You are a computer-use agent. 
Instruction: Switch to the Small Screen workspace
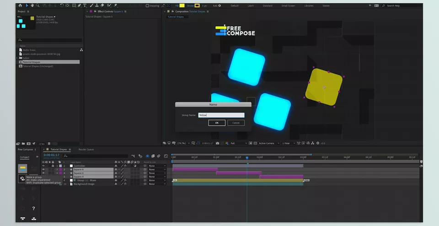coord(288,5)
